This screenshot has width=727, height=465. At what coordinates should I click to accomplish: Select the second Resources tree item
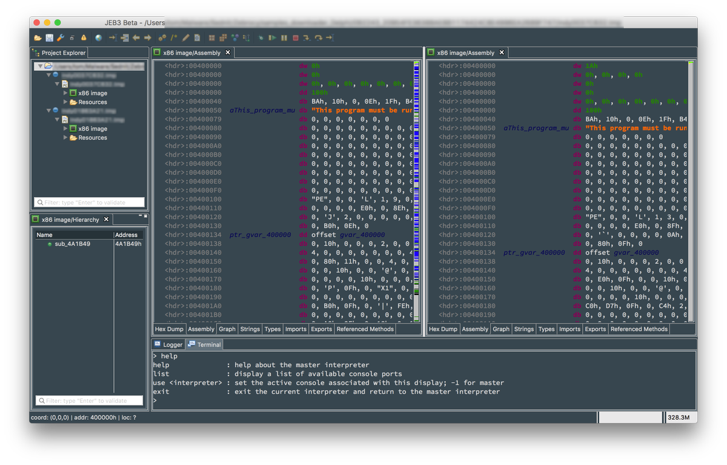pyautogui.click(x=88, y=138)
